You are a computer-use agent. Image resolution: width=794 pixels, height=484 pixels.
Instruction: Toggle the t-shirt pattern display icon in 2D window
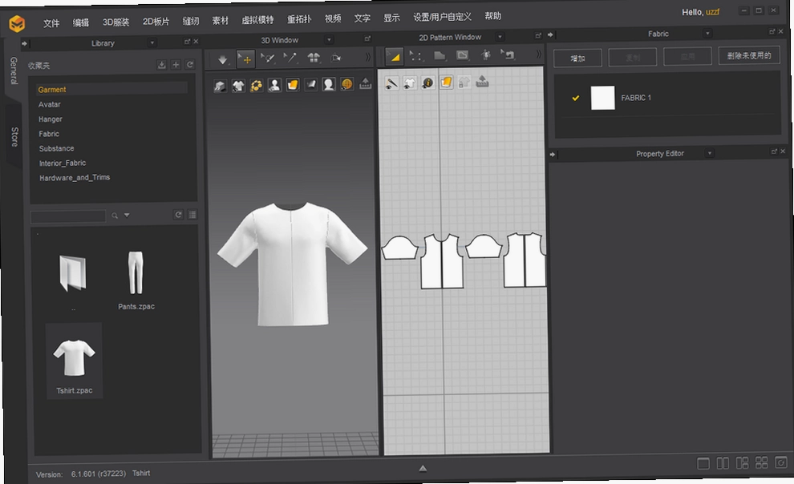(409, 83)
